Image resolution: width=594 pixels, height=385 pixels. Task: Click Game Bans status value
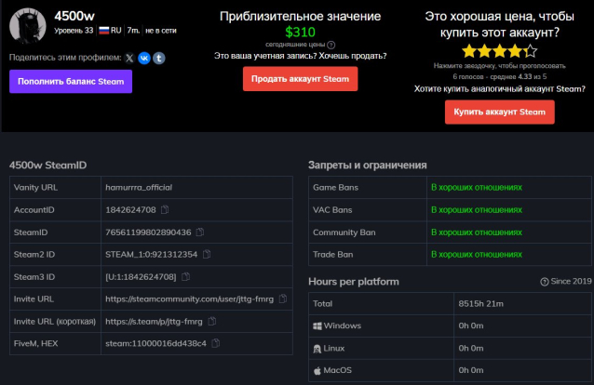(477, 188)
